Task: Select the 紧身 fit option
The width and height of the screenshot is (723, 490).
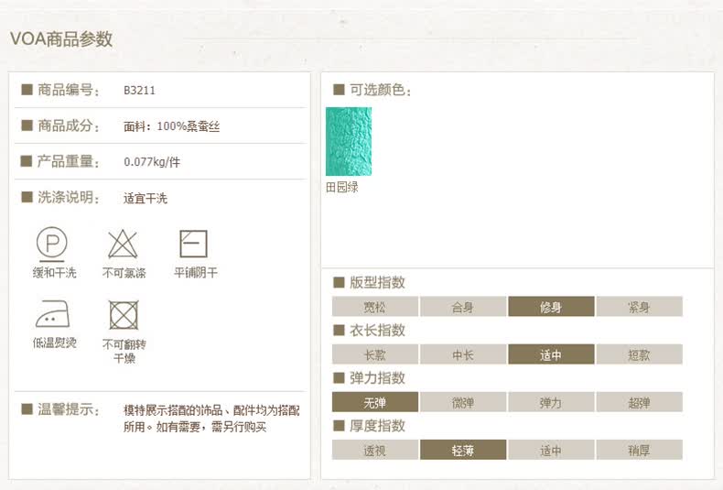Action: tap(639, 307)
